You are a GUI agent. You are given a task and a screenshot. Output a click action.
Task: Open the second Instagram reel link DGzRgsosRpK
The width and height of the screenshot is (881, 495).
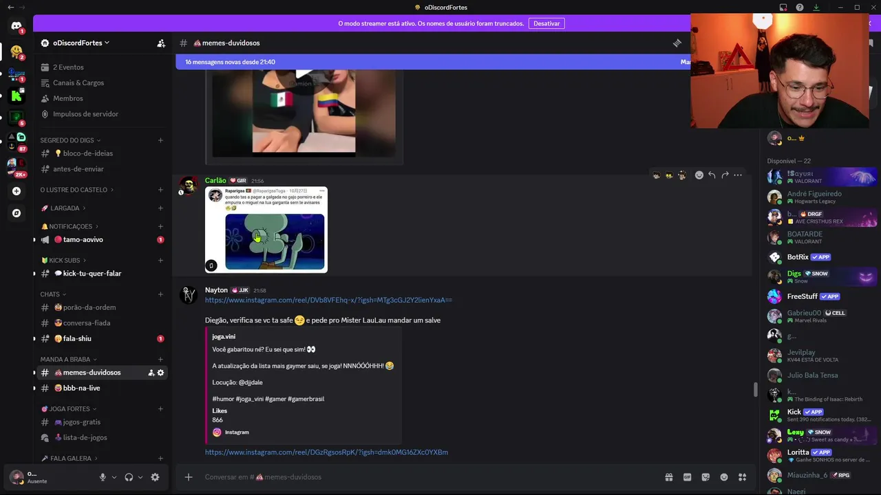coord(326,452)
